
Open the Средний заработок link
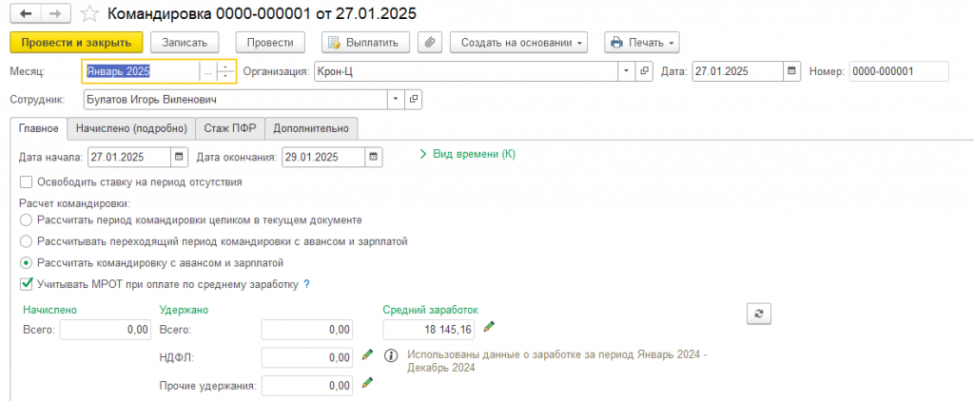coord(431,309)
